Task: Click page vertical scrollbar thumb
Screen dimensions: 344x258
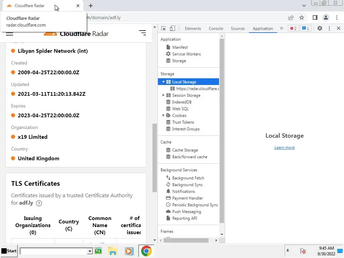Action: point(155,158)
